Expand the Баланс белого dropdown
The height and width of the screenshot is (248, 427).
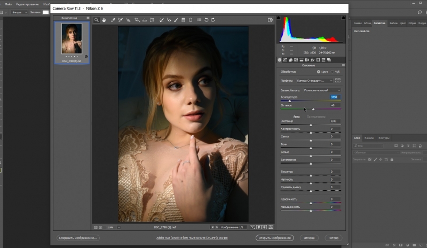point(322,90)
